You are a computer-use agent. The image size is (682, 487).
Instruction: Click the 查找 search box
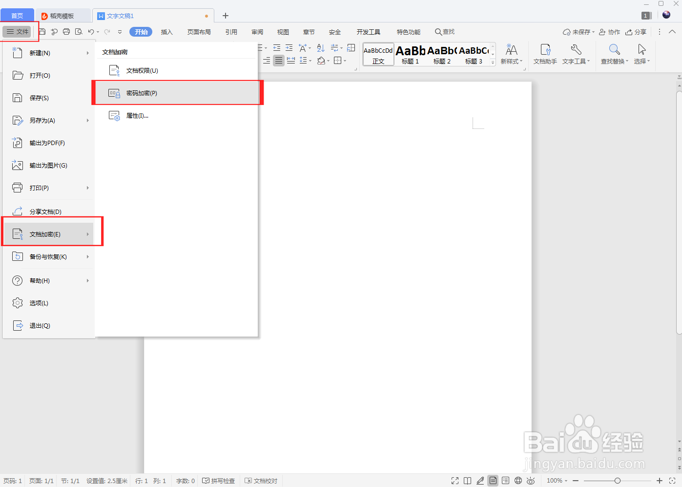[x=445, y=32]
